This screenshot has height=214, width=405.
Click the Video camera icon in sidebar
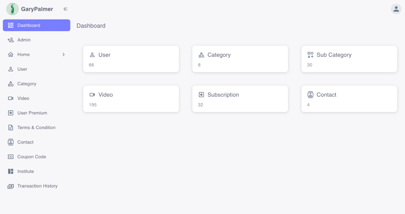[11, 98]
